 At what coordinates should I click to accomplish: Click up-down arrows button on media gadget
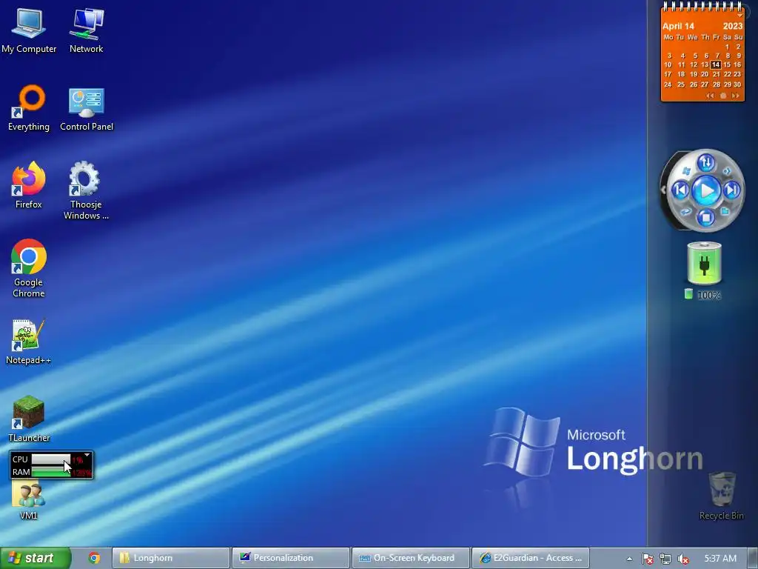705,163
